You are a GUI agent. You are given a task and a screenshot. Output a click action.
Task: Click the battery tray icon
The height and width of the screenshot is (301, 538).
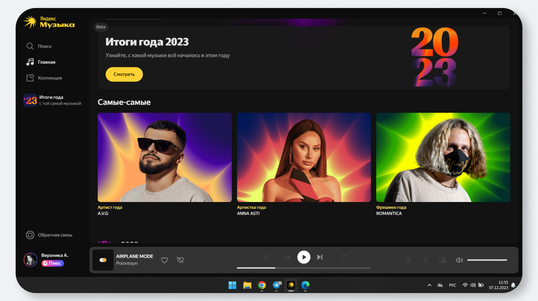coord(481,285)
